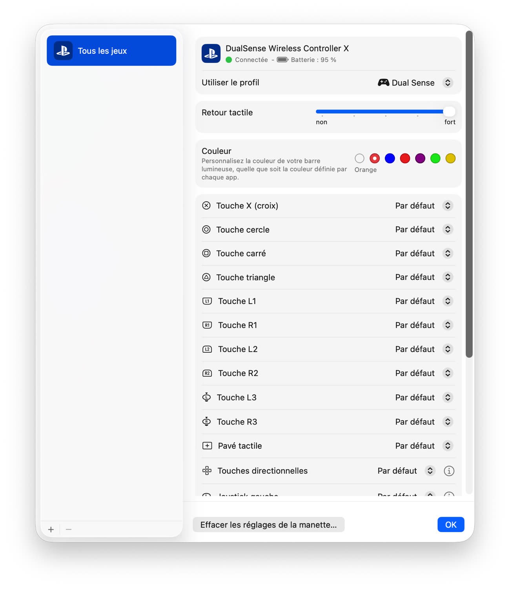
Task: Click the vertical scrollbar thumb
Action: (469, 194)
